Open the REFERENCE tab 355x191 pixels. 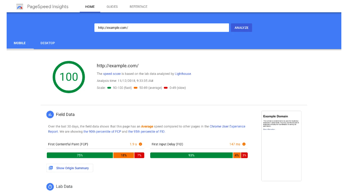click(x=138, y=7)
